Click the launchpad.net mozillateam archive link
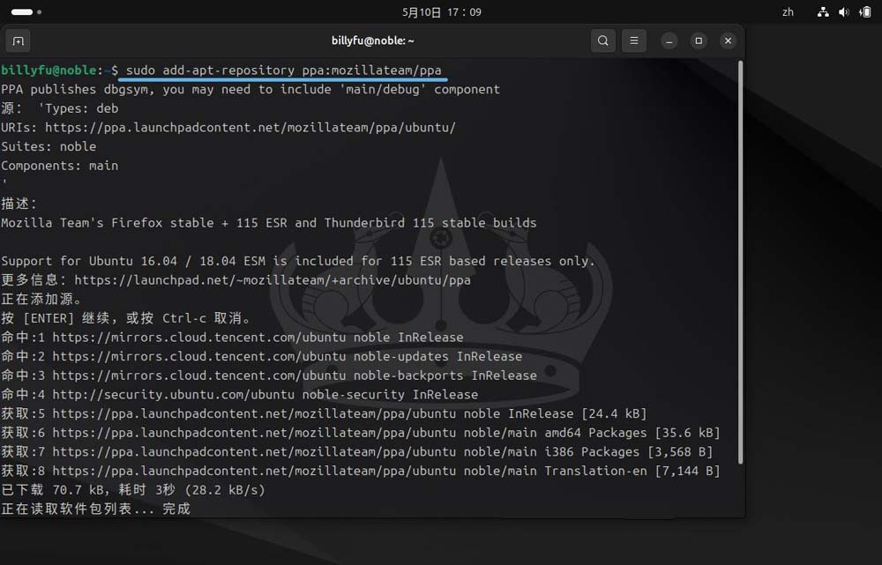This screenshot has width=882, height=565. 272,280
